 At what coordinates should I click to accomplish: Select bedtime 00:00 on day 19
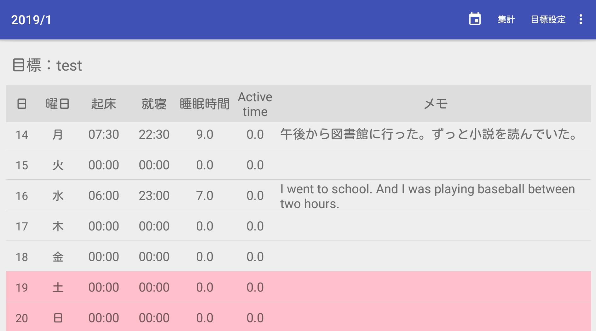point(154,287)
